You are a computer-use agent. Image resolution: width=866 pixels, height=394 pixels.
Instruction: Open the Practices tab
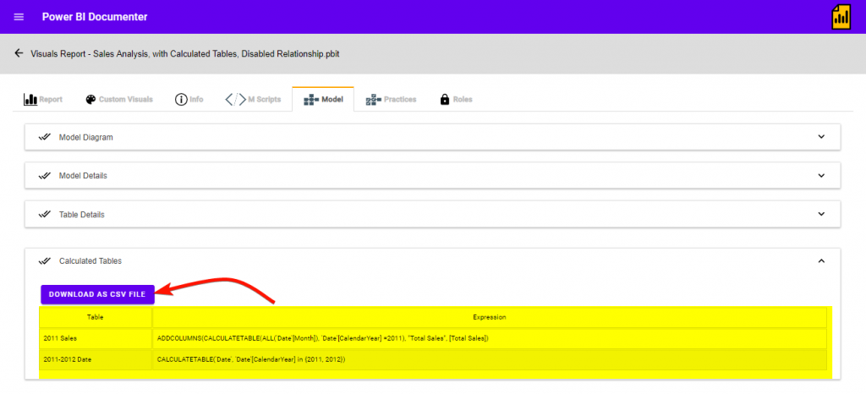391,99
